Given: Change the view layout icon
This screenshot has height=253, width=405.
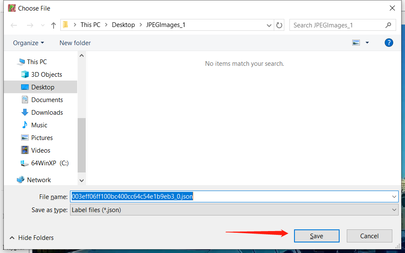Looking at the screenshot, I should (x=356, y=43).
